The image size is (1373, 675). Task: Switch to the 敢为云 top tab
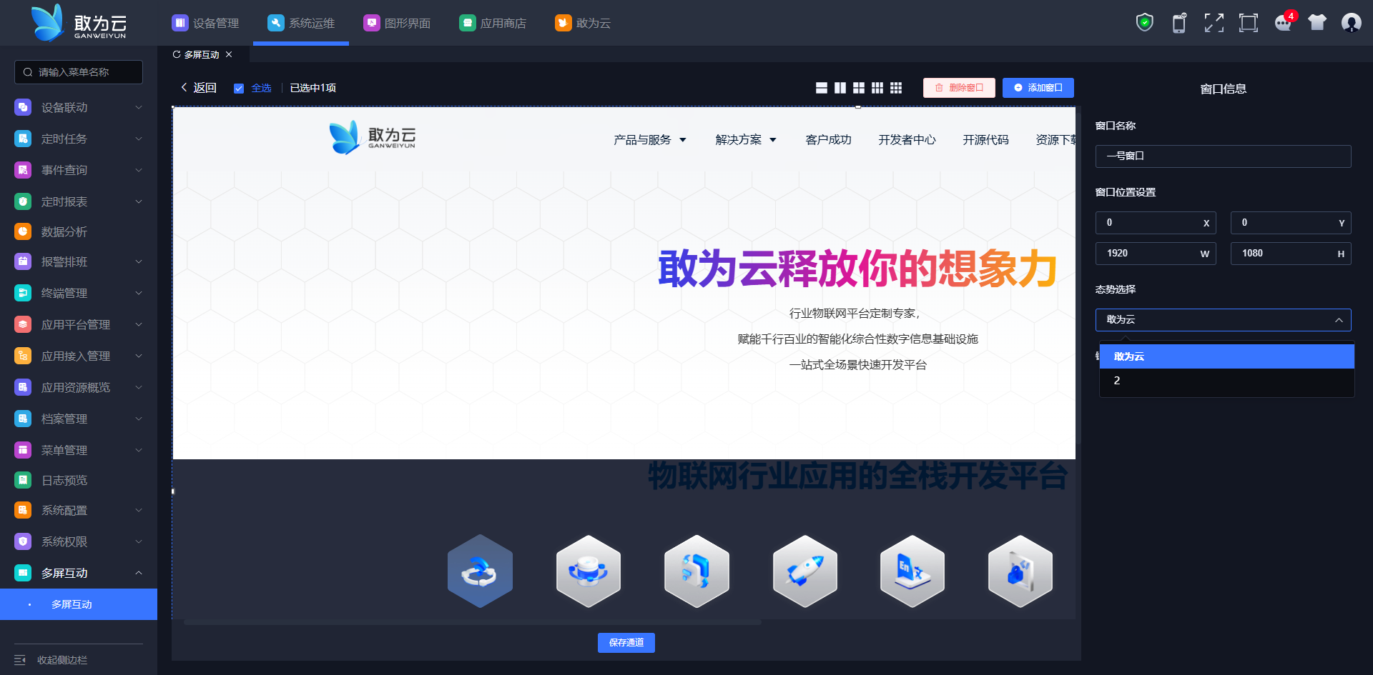coord(583,23)
